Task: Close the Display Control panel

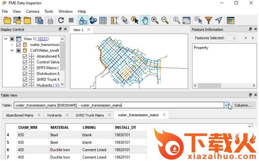Action: click(x=66, y=29)
